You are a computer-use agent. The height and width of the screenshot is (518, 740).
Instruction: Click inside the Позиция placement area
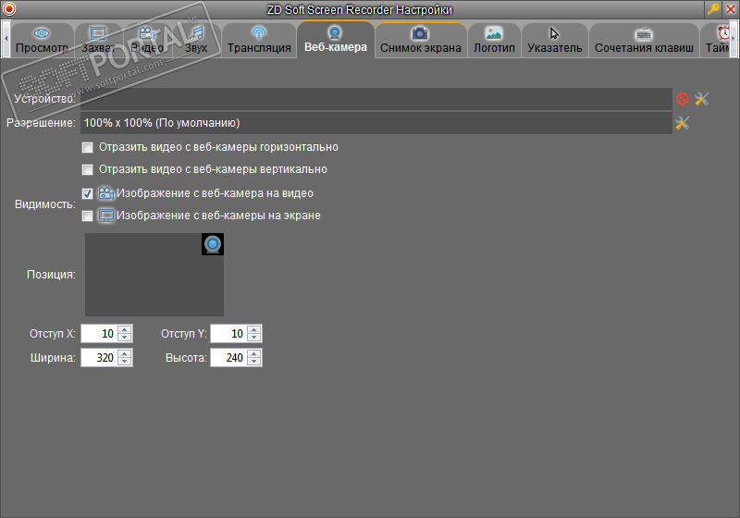(154, 275)
